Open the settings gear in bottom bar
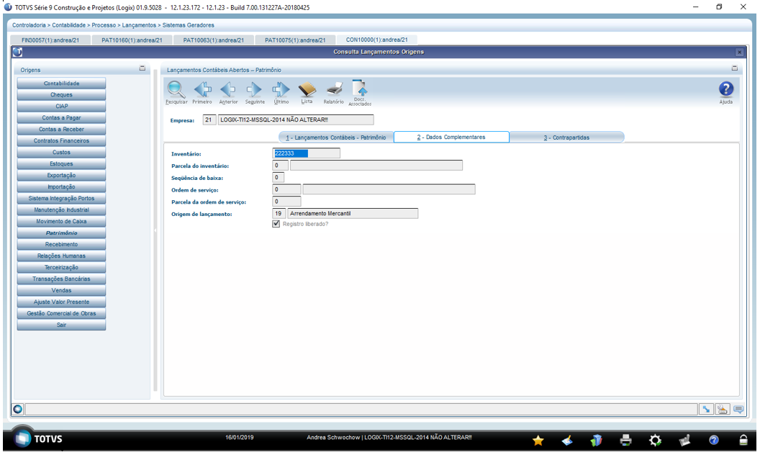The height and width of the screenshot is (455, 760). tap(655, 440)
